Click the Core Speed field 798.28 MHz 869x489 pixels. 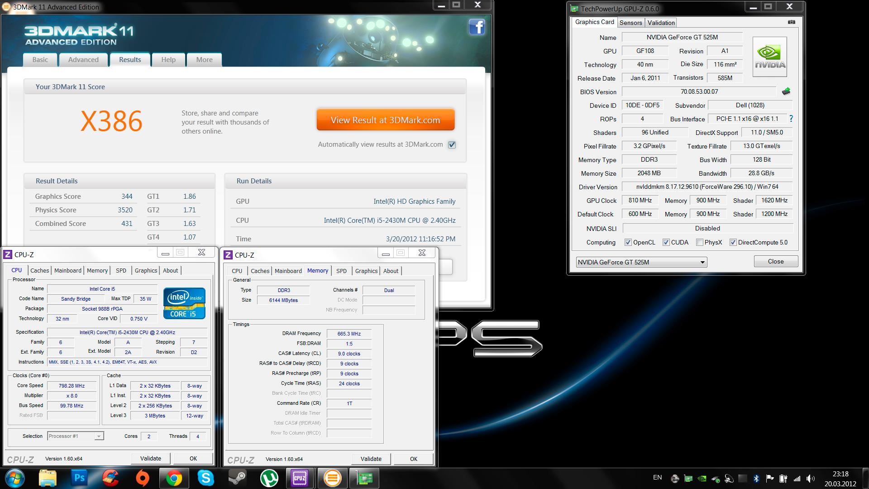coord(72,386)
